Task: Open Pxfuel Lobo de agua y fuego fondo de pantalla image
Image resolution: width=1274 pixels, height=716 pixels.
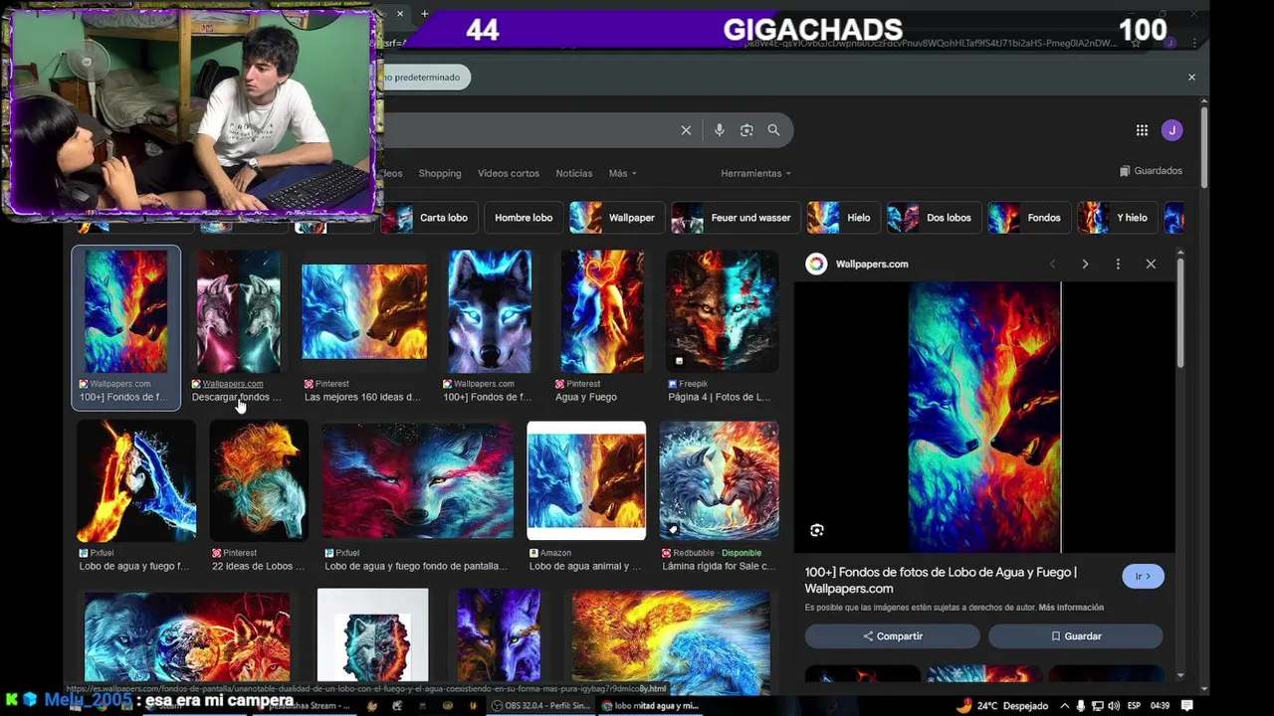Action: 417,480
